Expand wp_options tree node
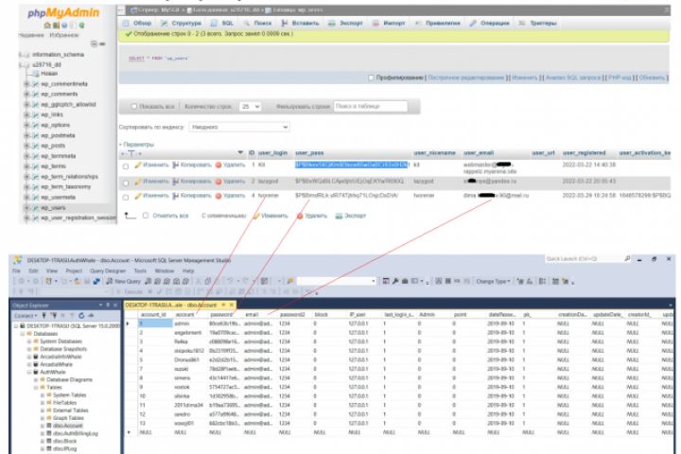Screen dimensions: 681x454 click(x=26, y=125)
